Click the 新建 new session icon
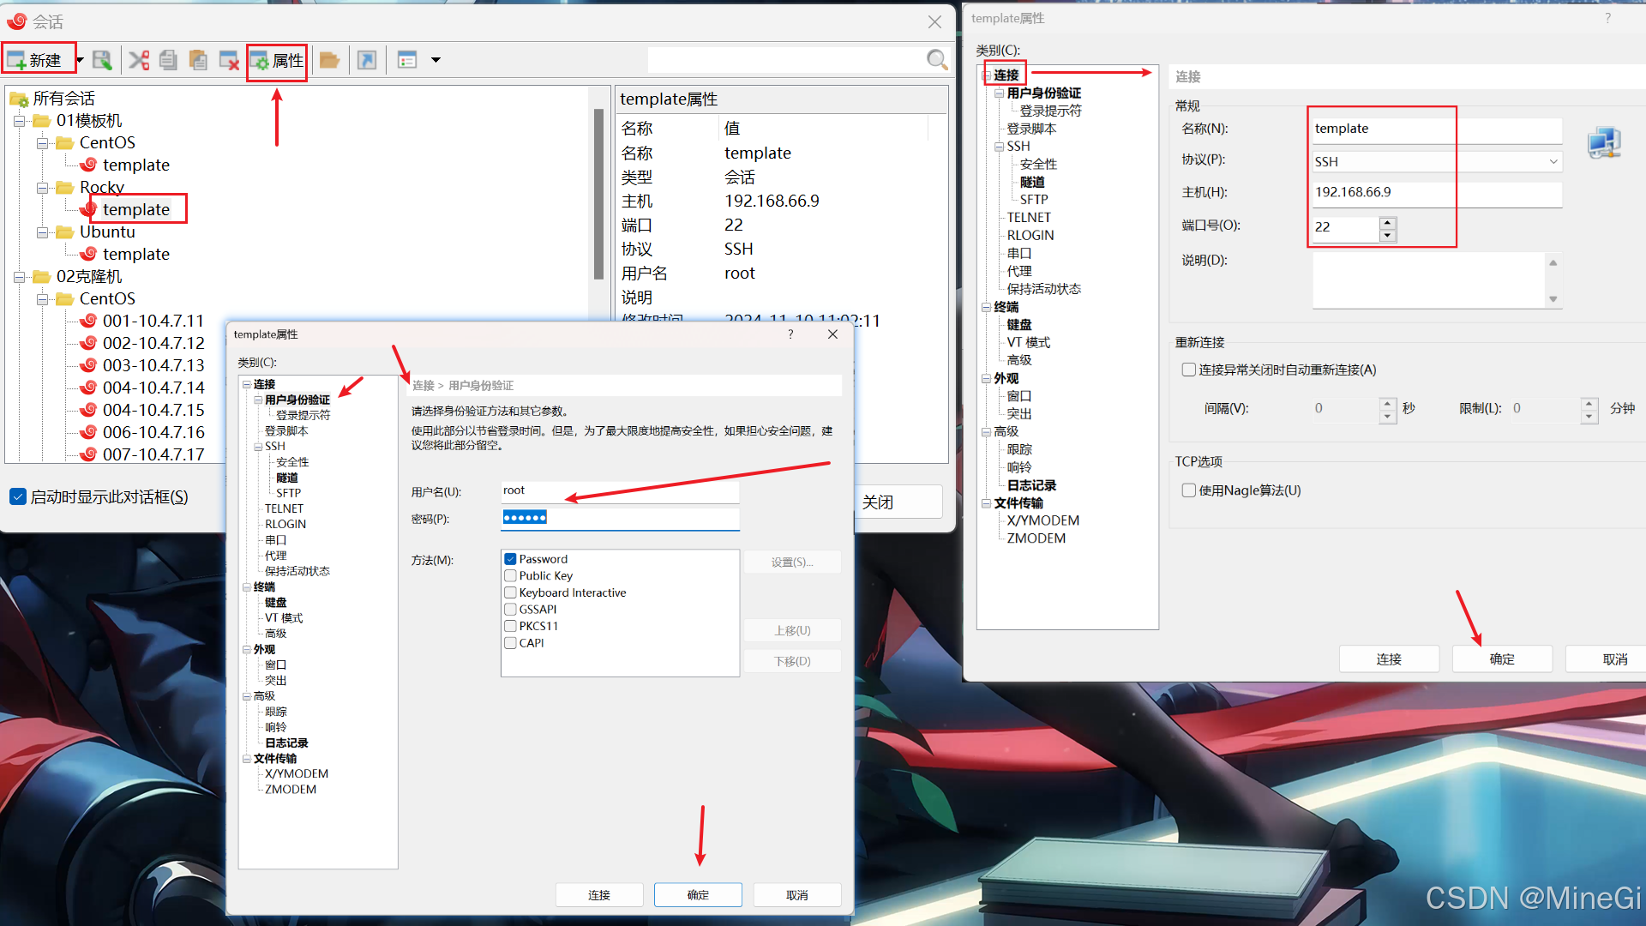This screenshot has width=1646, height=926. point(17,60)
